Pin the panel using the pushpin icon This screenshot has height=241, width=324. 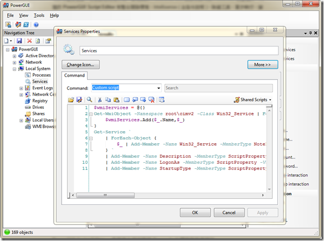(x=310, y=33)
